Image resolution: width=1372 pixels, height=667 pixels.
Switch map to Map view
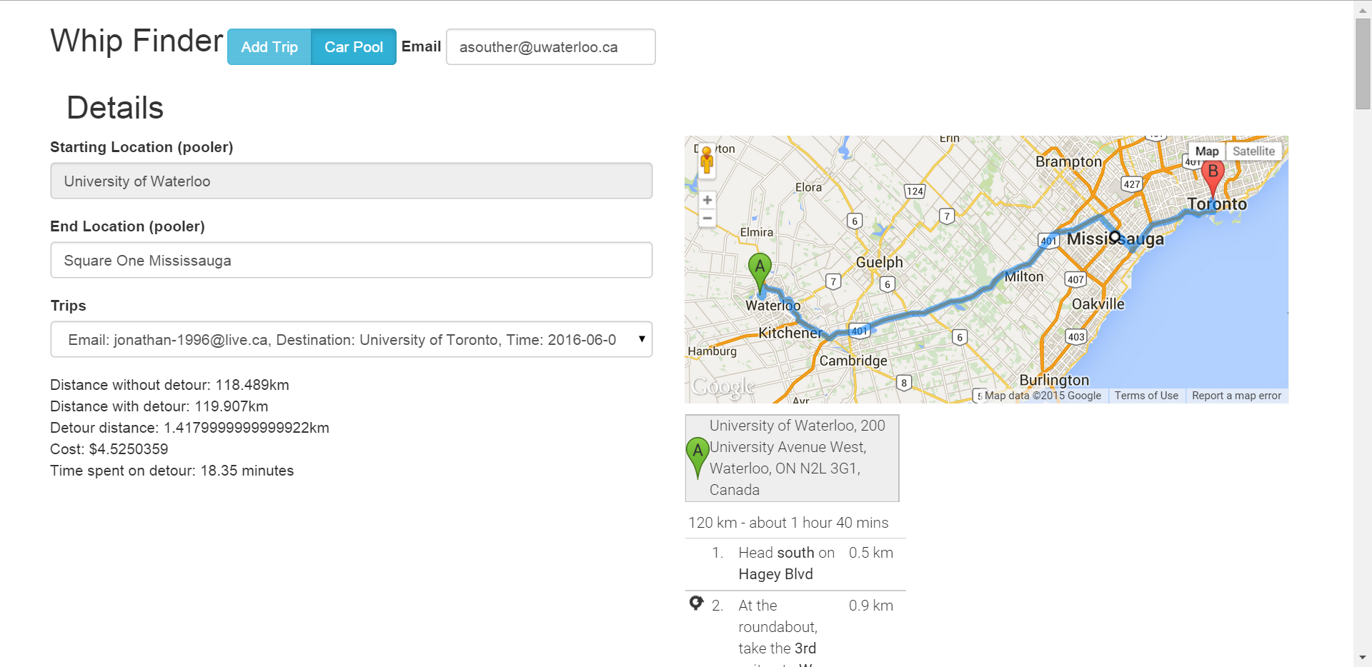click(x=1207, y=151)
